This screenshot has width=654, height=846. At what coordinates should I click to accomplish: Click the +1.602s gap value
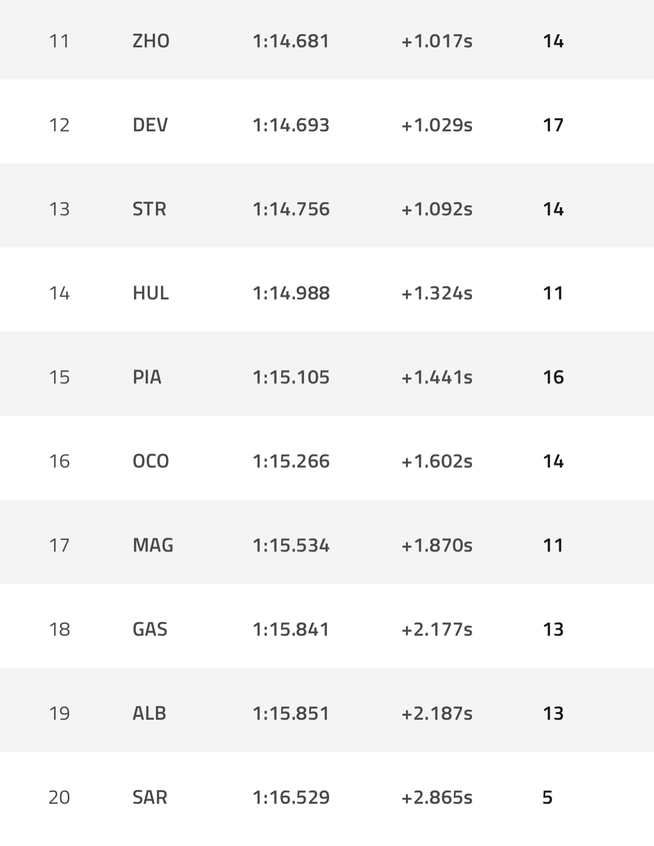click(x=437, y=461)
